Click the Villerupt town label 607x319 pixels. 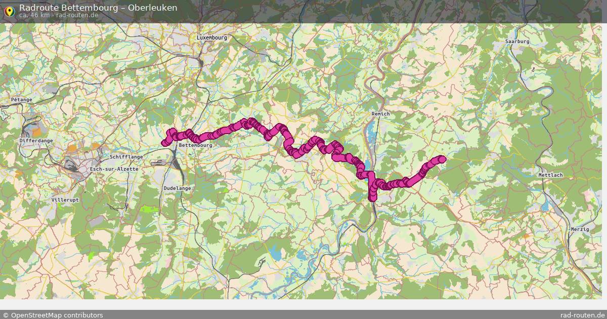[65, 200]
